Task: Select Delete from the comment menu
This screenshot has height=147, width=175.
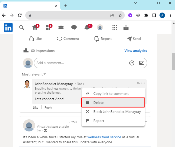Action: point(113,103)
